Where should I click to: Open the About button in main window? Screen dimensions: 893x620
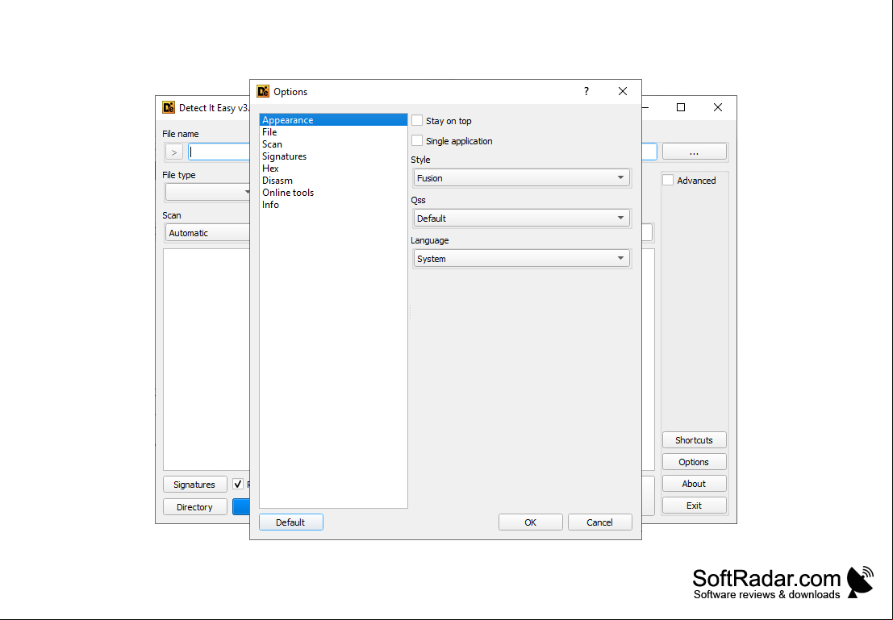point(695,484)
